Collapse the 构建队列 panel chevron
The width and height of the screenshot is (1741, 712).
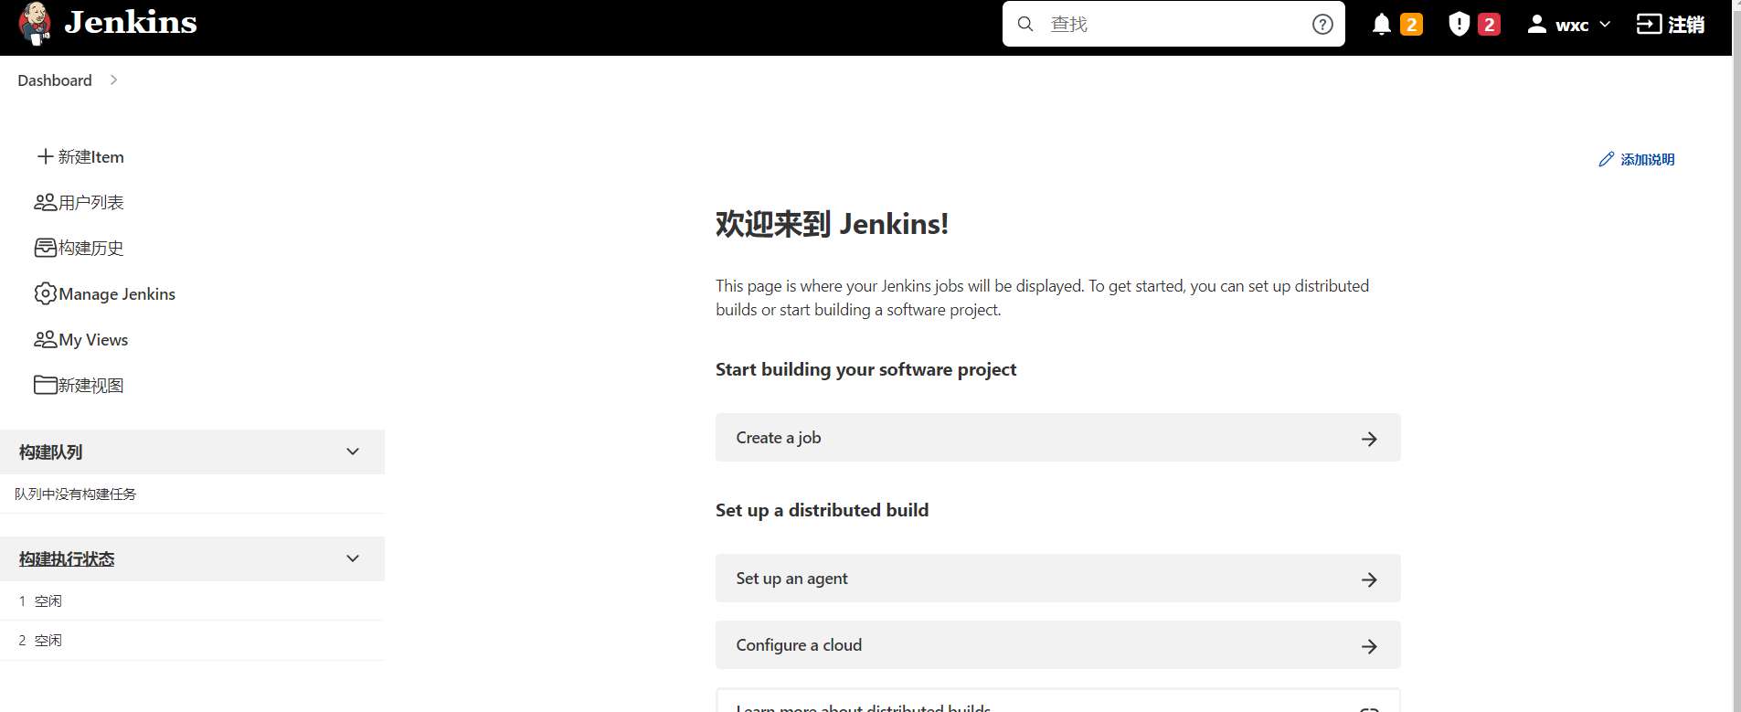coord(353,452)
